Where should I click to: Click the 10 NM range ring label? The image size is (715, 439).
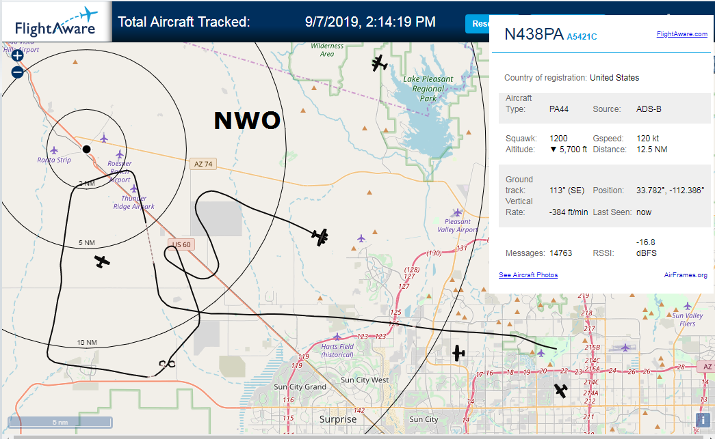[x=87, y=342]
